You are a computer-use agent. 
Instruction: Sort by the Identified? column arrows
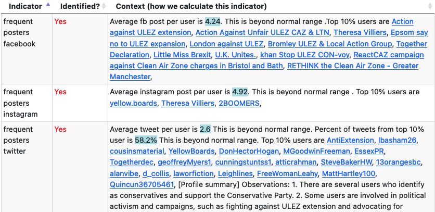[x=104, y=6]
